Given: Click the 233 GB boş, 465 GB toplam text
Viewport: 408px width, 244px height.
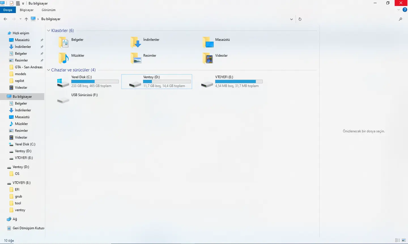Looking at the screenshot, I should [91, 86].
